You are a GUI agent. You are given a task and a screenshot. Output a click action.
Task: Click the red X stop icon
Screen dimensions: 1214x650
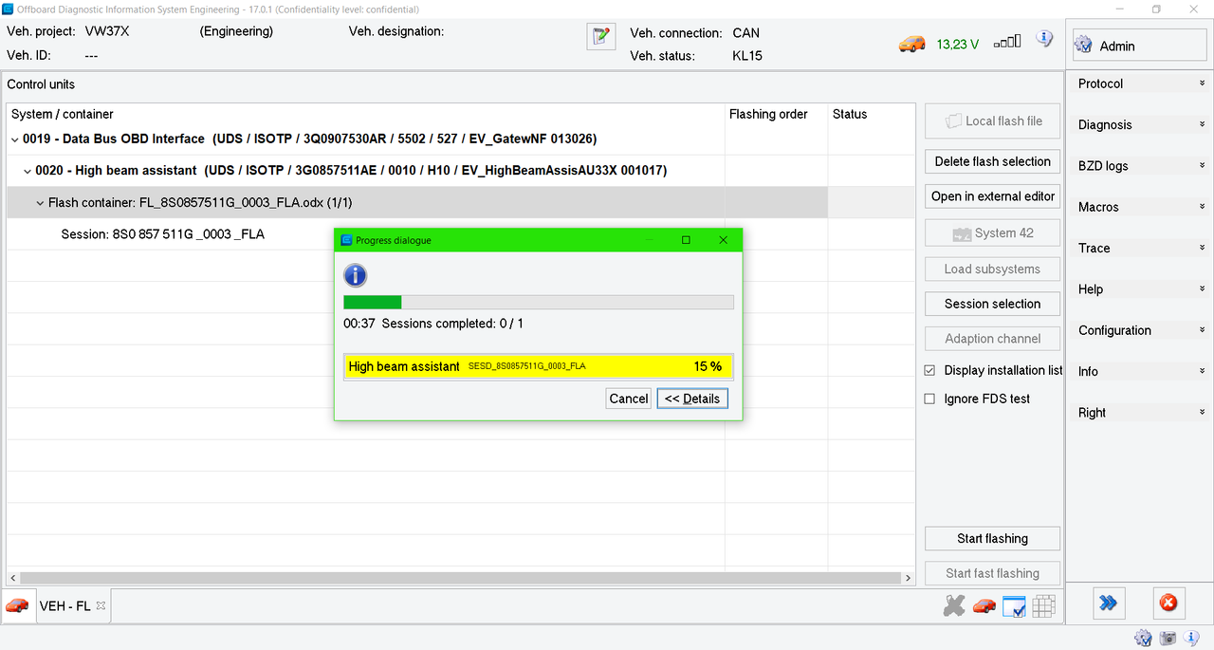[x=1168, y=603]
